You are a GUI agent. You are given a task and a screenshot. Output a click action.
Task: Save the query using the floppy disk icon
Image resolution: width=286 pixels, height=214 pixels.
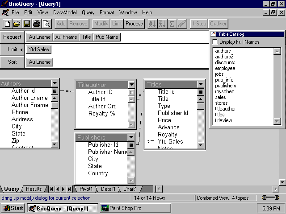coord(27,24)
